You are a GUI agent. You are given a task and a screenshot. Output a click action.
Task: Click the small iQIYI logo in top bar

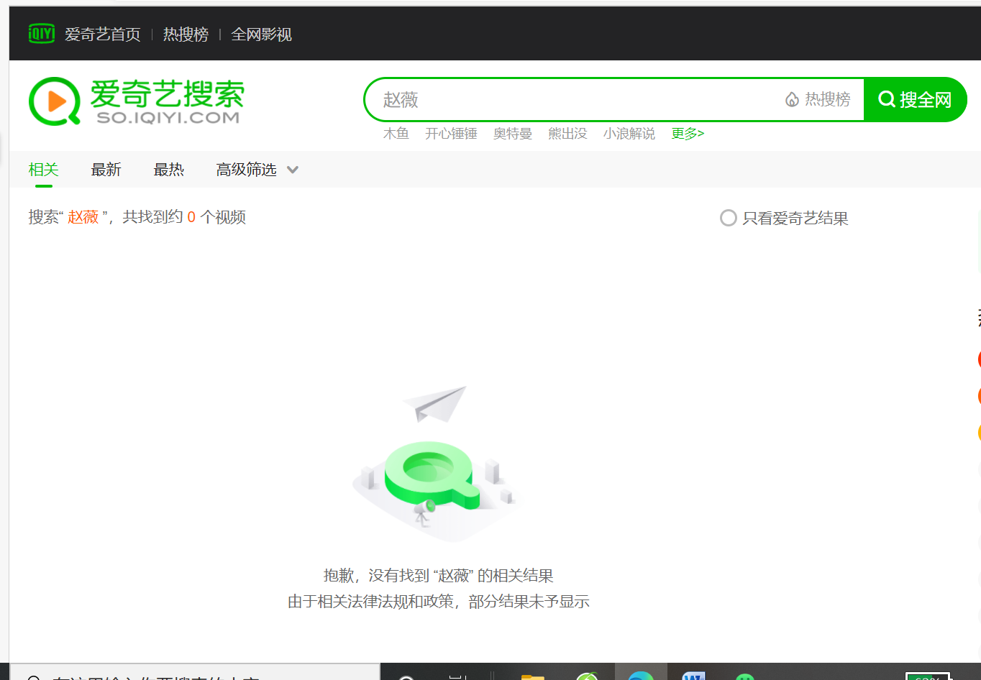pos(41,33)
